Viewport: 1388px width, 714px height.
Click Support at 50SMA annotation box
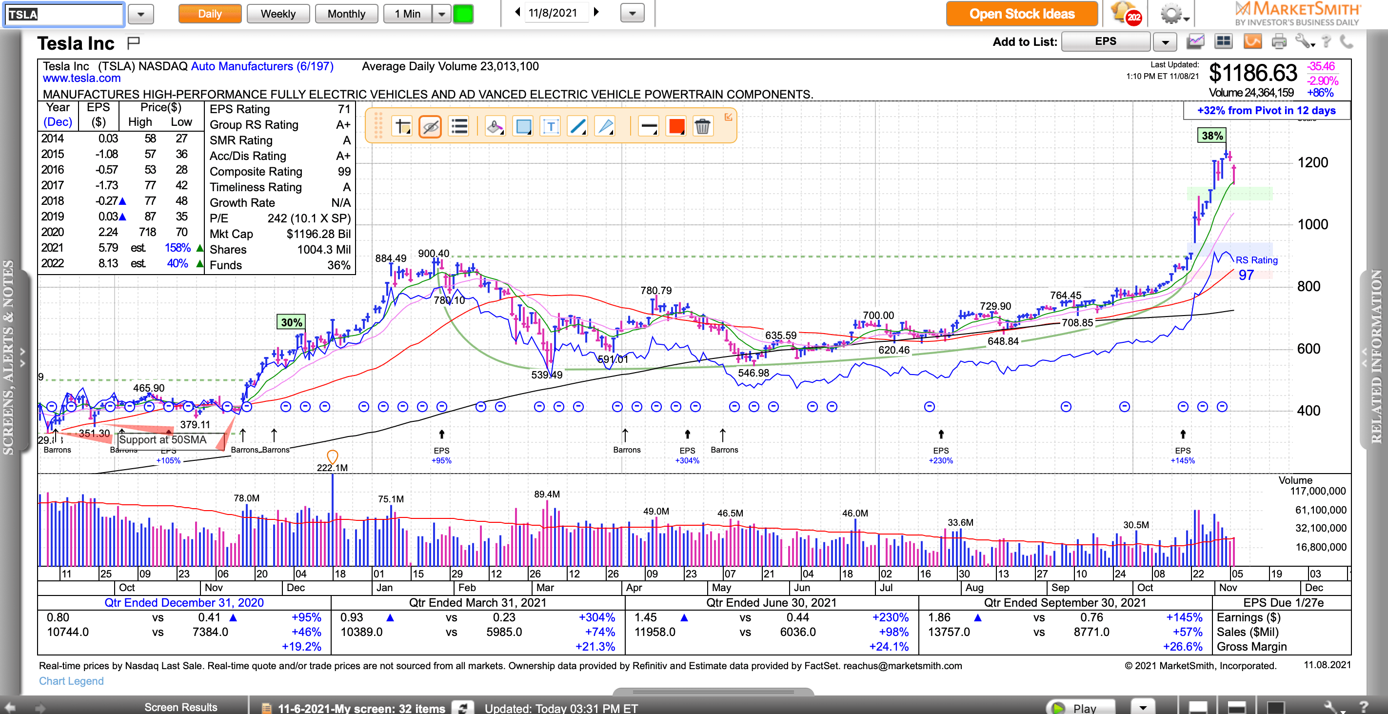tap(170, 440)
